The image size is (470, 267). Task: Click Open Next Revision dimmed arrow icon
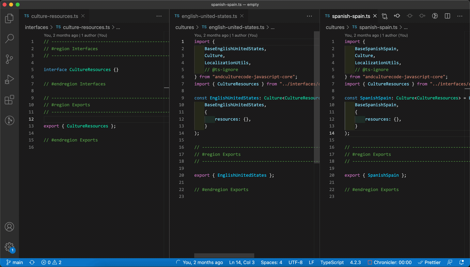pos(422,16)
